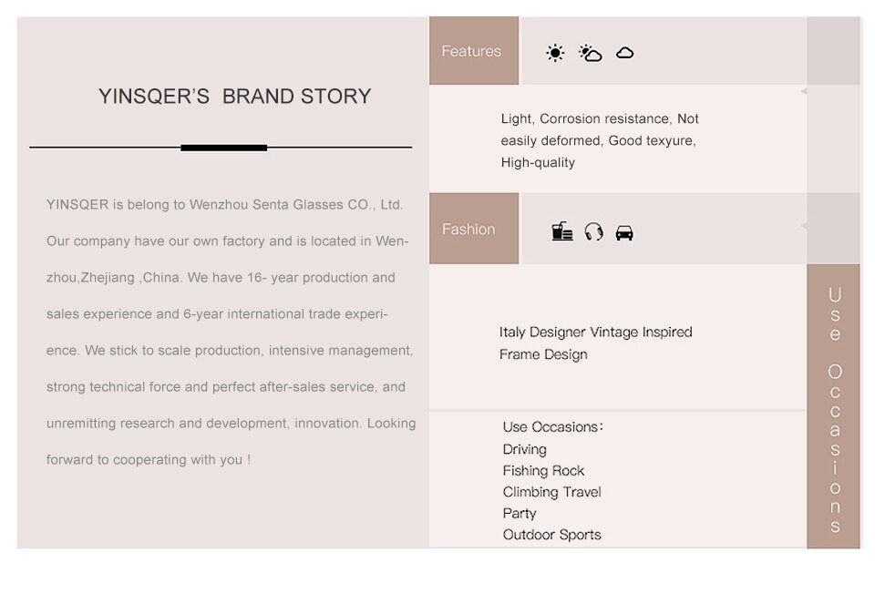Click the small arrow beside Features row
Image resolution: width=875 pixels, height=604 pixels.
pos(804,91)
